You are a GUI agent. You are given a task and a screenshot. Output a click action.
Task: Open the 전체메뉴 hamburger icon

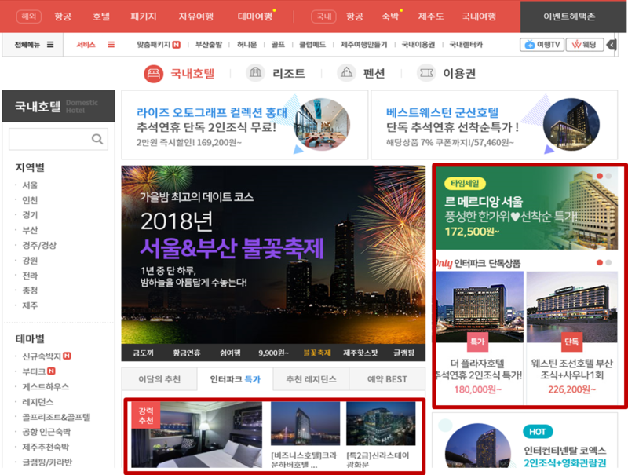[50, 45]
